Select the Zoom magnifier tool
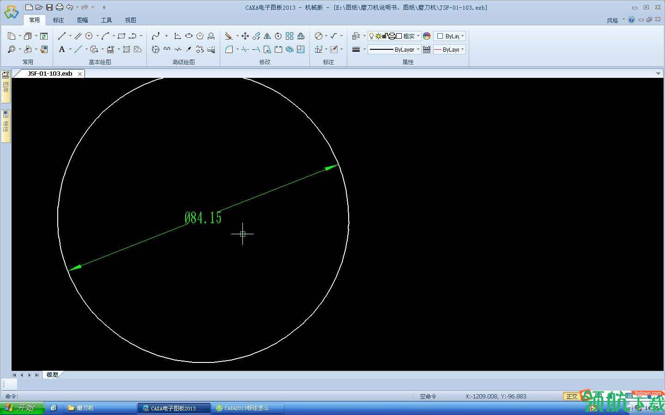The image size is (665, 415). (12, 49)
